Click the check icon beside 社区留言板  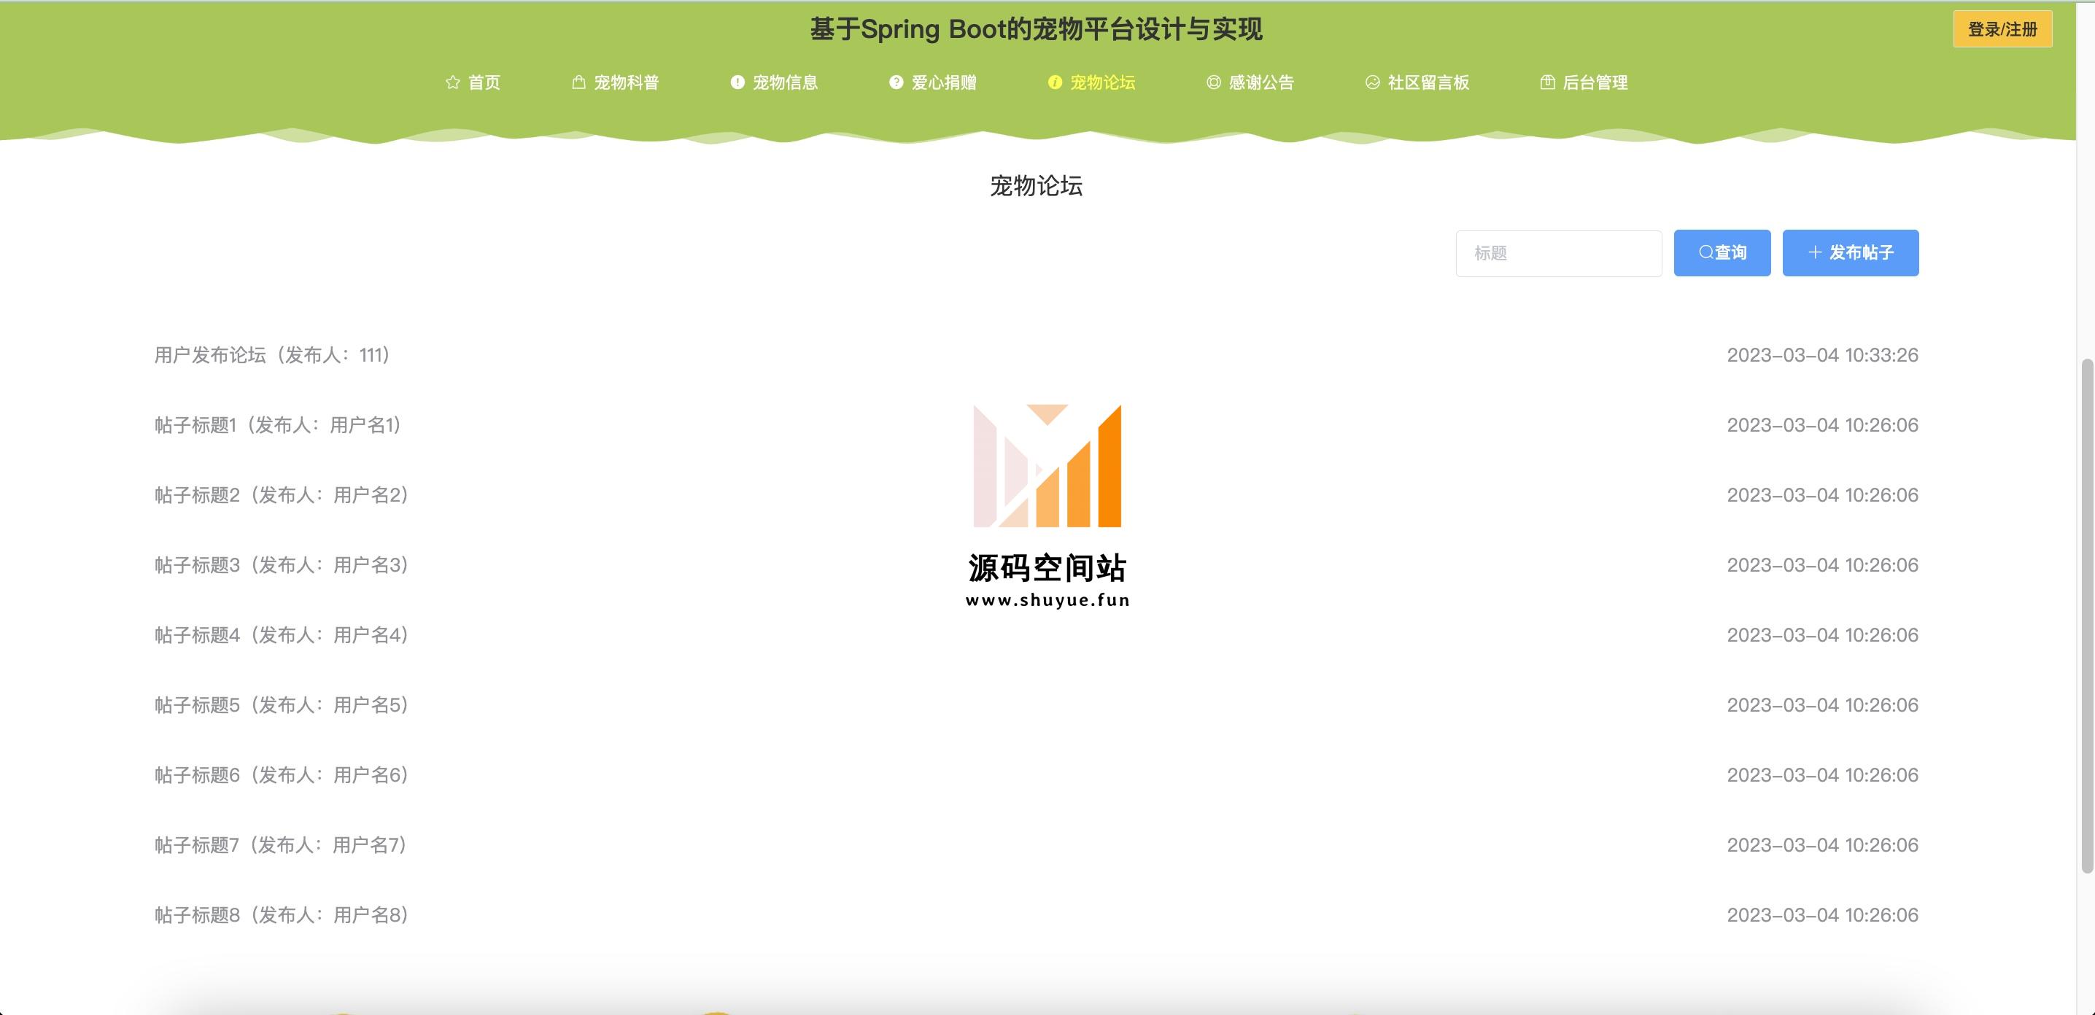tap(1373, 82)
